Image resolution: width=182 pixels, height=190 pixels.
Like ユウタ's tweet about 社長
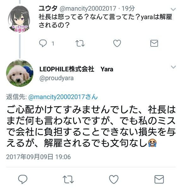coord(117,43)
